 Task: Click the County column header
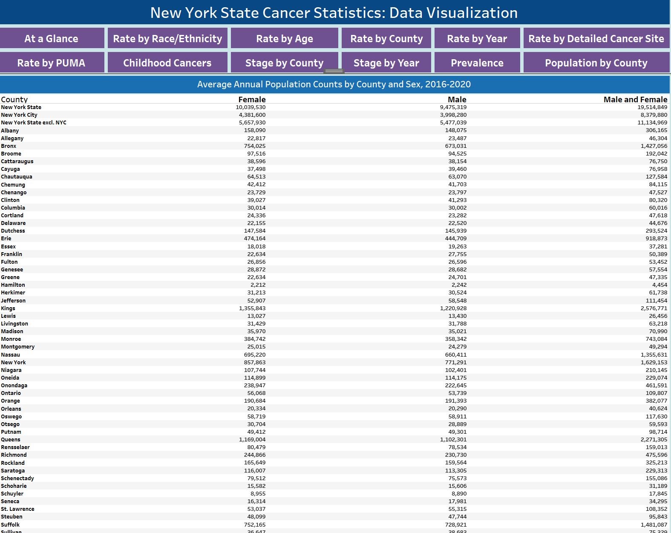[14, 99]
